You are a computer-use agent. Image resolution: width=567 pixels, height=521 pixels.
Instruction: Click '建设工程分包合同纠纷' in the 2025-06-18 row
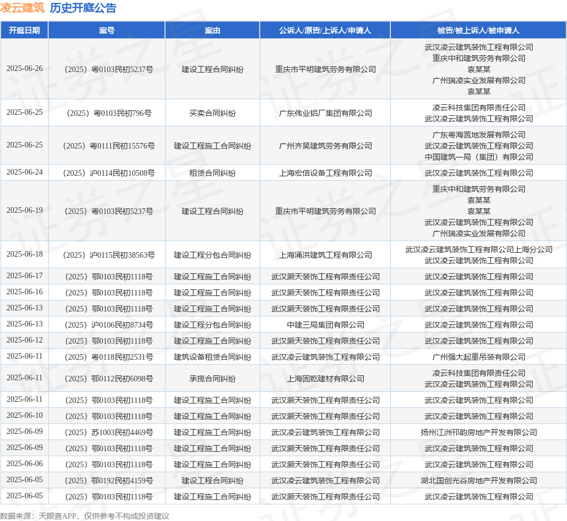point(212,256)
